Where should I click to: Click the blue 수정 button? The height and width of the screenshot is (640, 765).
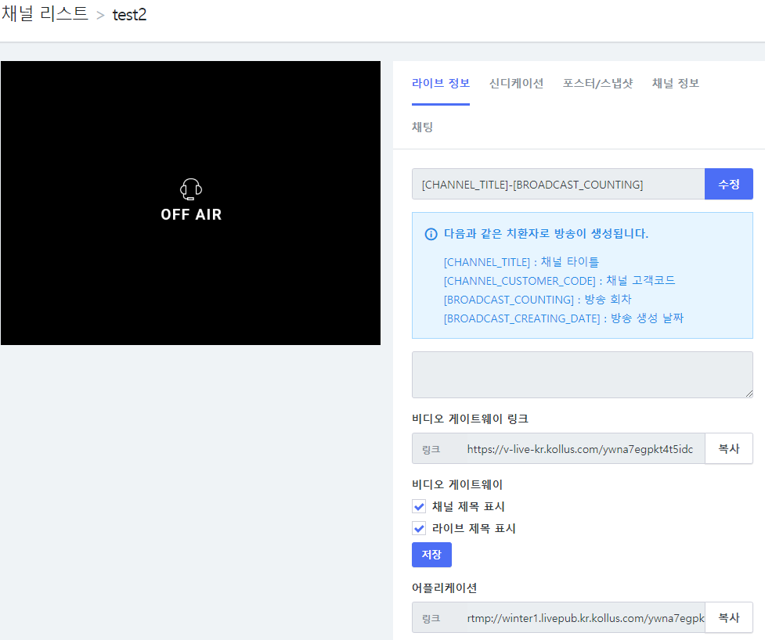pos(728,184)
